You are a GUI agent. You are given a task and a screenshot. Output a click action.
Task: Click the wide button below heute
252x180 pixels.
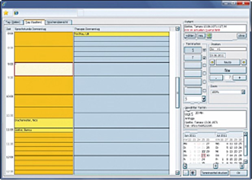pos(228,70)
